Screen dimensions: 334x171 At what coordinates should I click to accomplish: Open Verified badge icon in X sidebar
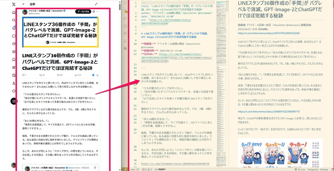pyautogui.click(x=14, y=52)
